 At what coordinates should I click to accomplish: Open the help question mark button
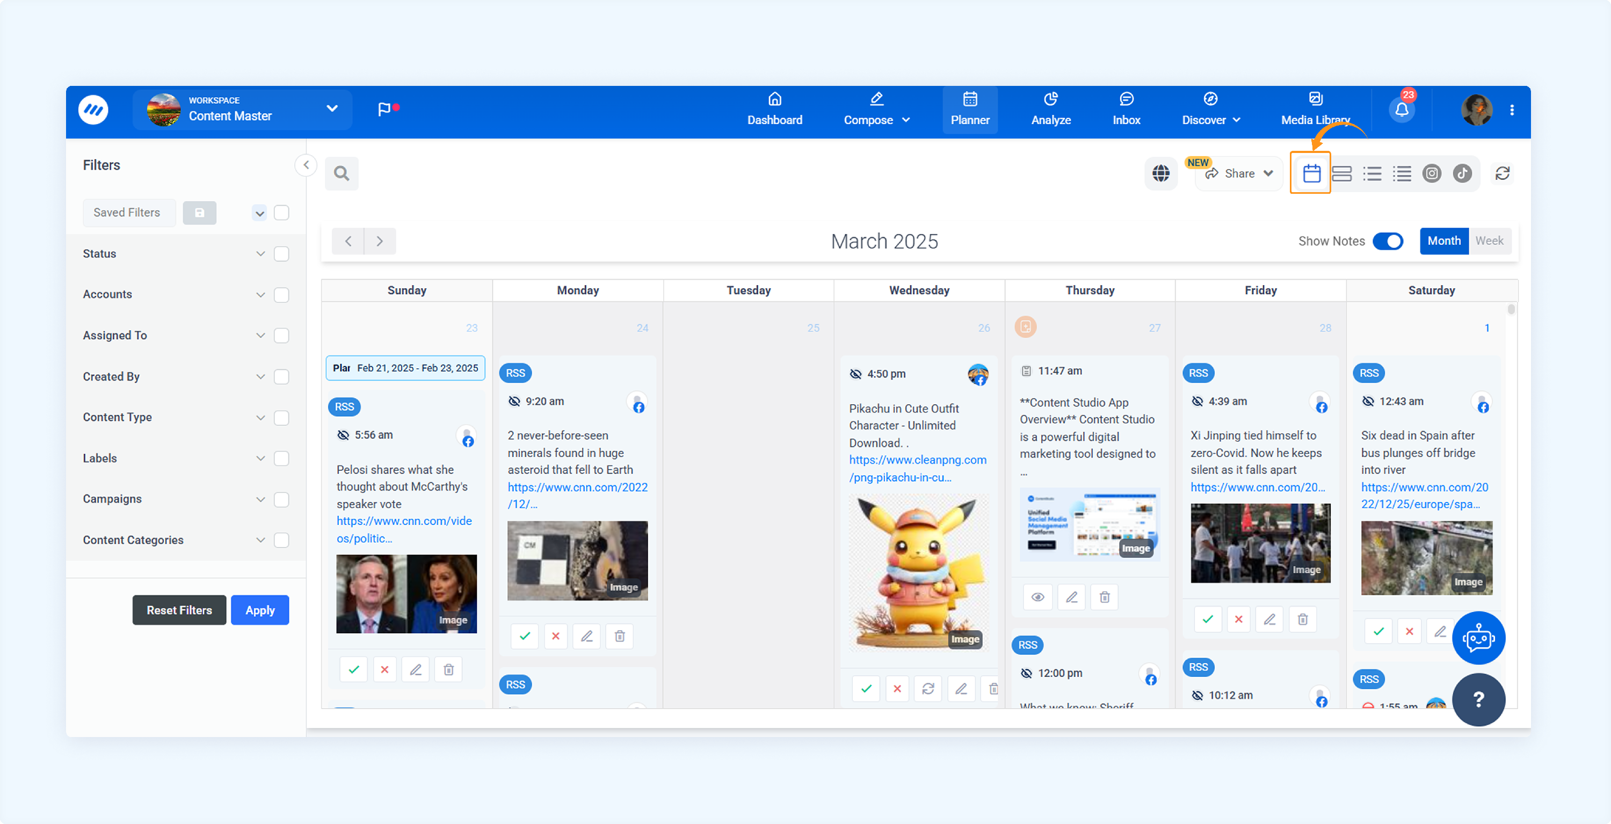[1478, 699]
